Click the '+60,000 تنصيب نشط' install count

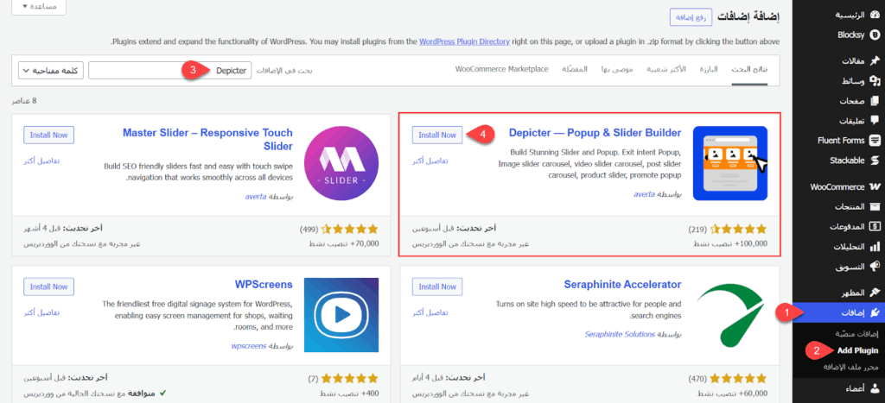point(731,394)
